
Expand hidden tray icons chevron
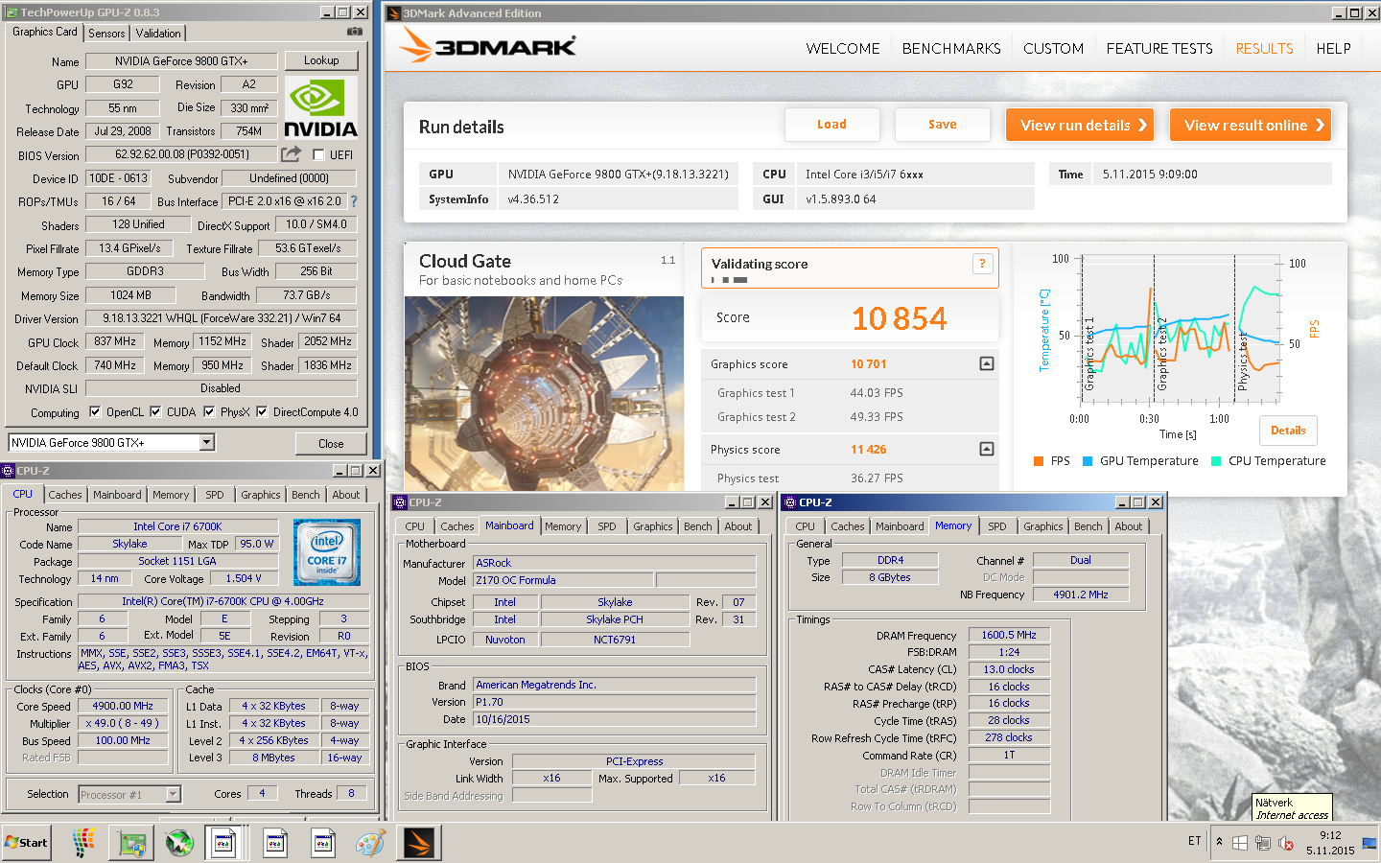(1219, 842)
